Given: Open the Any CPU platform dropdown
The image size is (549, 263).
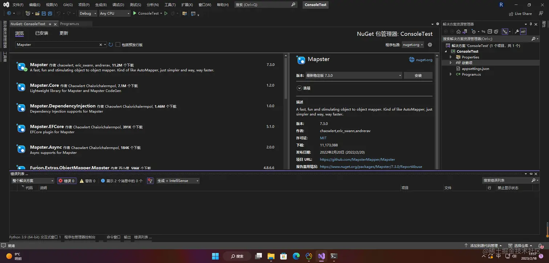Looking at the screenshot, I should (x=114, y=13).
